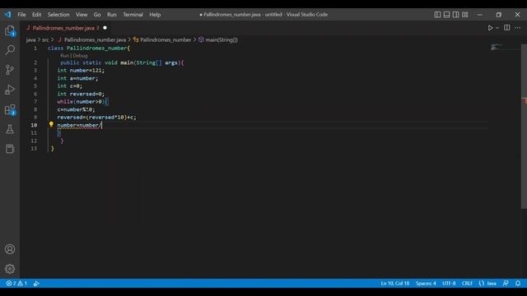
Task: Open the File menu
Action: pos(21,15)
